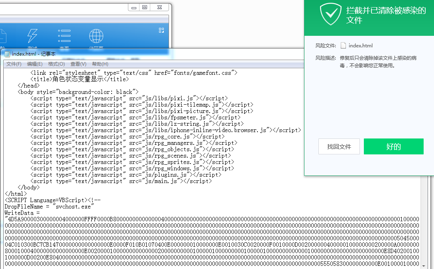Click the js/libs/pixi-tilemap.js script line
The height and width of the screenshot is (269, 434).
[x=142, y=105]
